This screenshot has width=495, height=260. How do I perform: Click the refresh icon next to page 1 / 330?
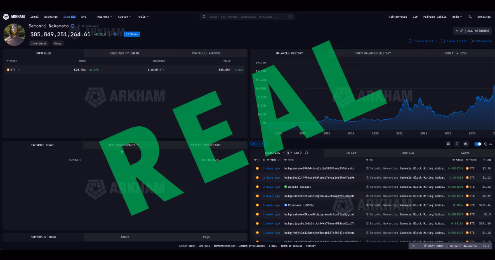306,153
